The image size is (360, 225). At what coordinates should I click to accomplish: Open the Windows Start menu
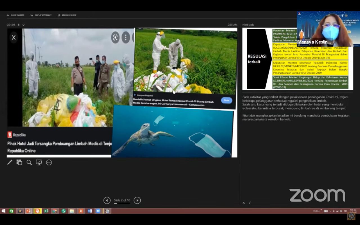pos(3,211)
